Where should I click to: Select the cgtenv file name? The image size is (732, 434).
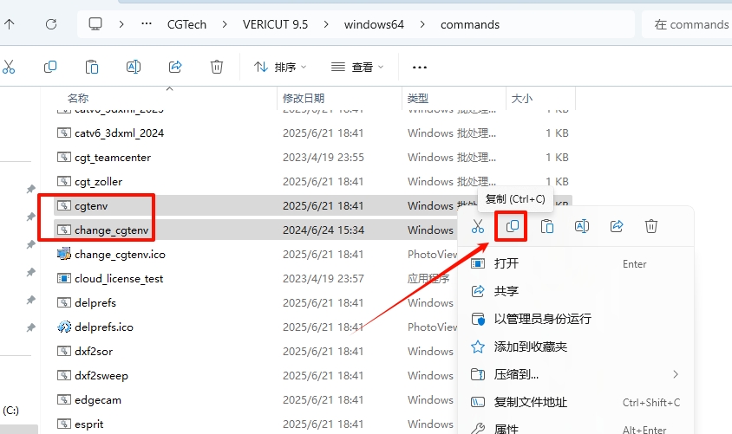pos(91,205)
